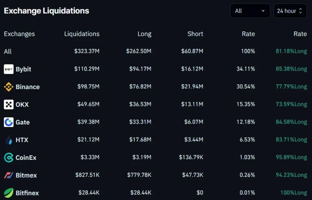Sort by the Short column header

(x=195, y=34)
